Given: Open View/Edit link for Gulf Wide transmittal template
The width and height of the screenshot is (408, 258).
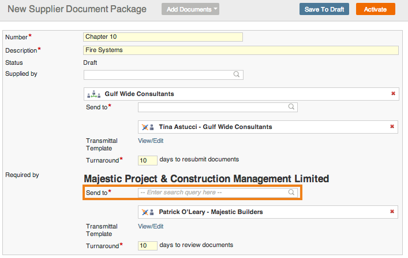Looking at the screenshot, I should [x=151, y=141].
